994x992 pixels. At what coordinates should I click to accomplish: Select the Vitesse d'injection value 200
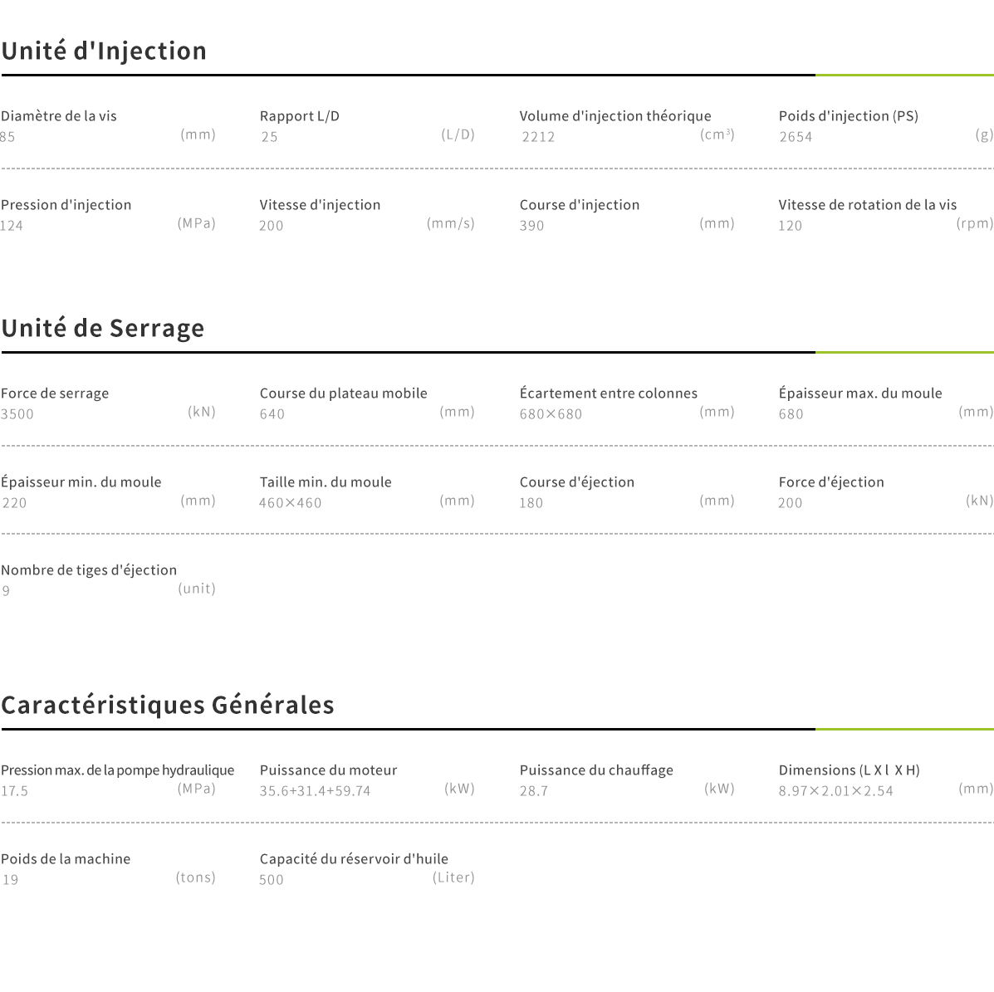pyautogui.click(x=272, y=226)
